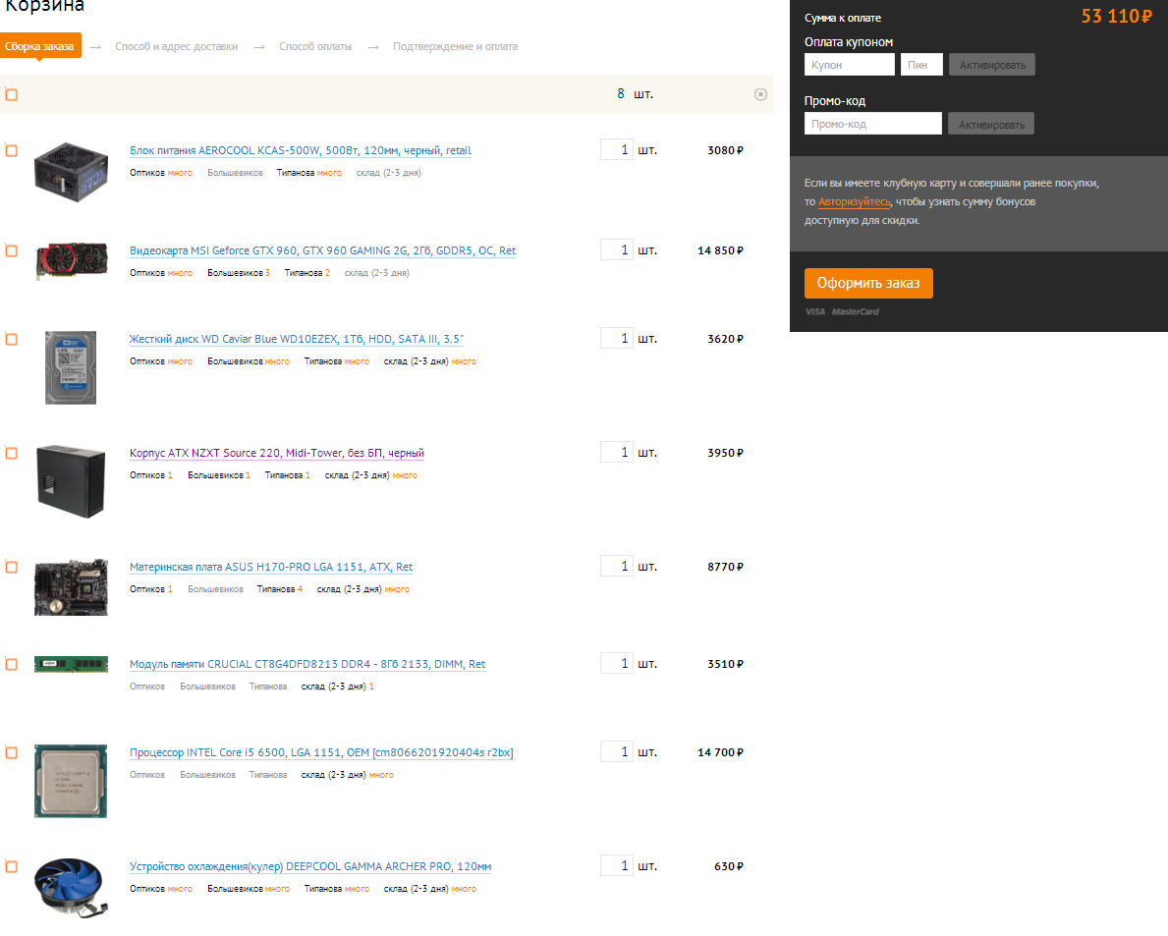Go to the Способ и адрес доставки step
The image size is (1168, 936).
[x=177, y=46]
